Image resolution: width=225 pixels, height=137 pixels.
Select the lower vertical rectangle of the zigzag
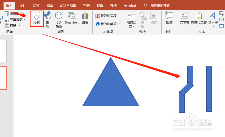click(x=182, y=104)
